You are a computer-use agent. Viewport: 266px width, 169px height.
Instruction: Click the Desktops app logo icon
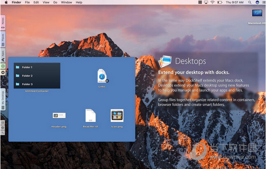(x=165, y=61)
